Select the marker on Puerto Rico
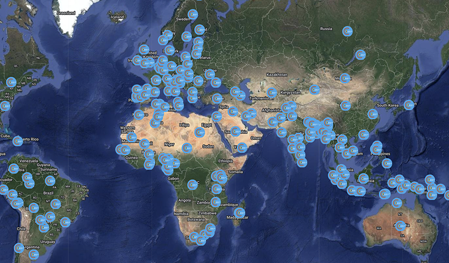This screenshot has height=263, width=449. (x=18, y=140)
